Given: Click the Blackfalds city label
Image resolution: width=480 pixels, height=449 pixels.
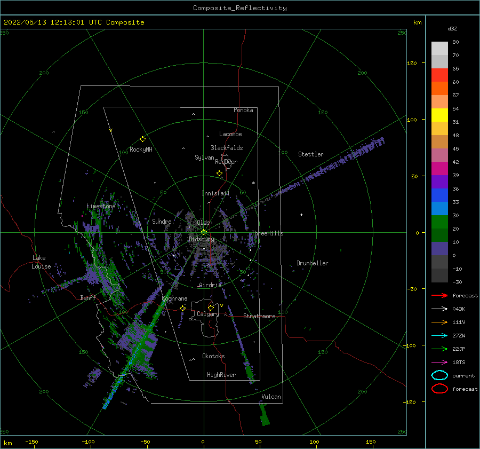Looking at the screenshot, I should [x=227, y=148].
